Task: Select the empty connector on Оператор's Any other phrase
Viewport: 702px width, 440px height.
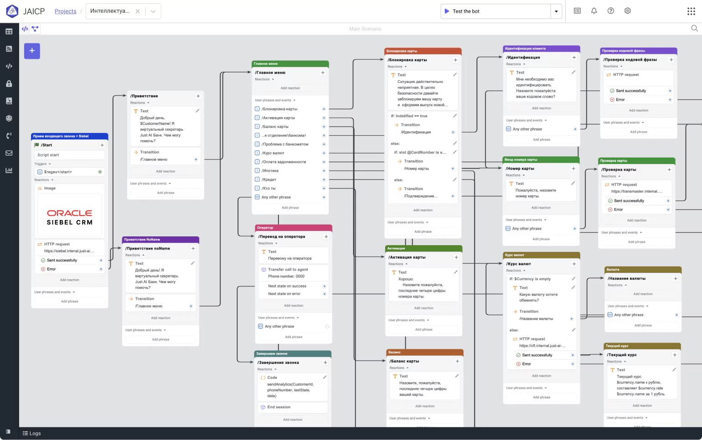Action: [x=327, y=327]
